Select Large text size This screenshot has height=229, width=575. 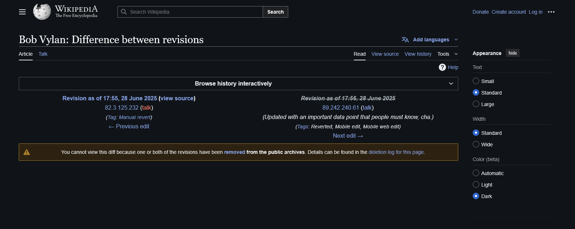click(476, 104)
